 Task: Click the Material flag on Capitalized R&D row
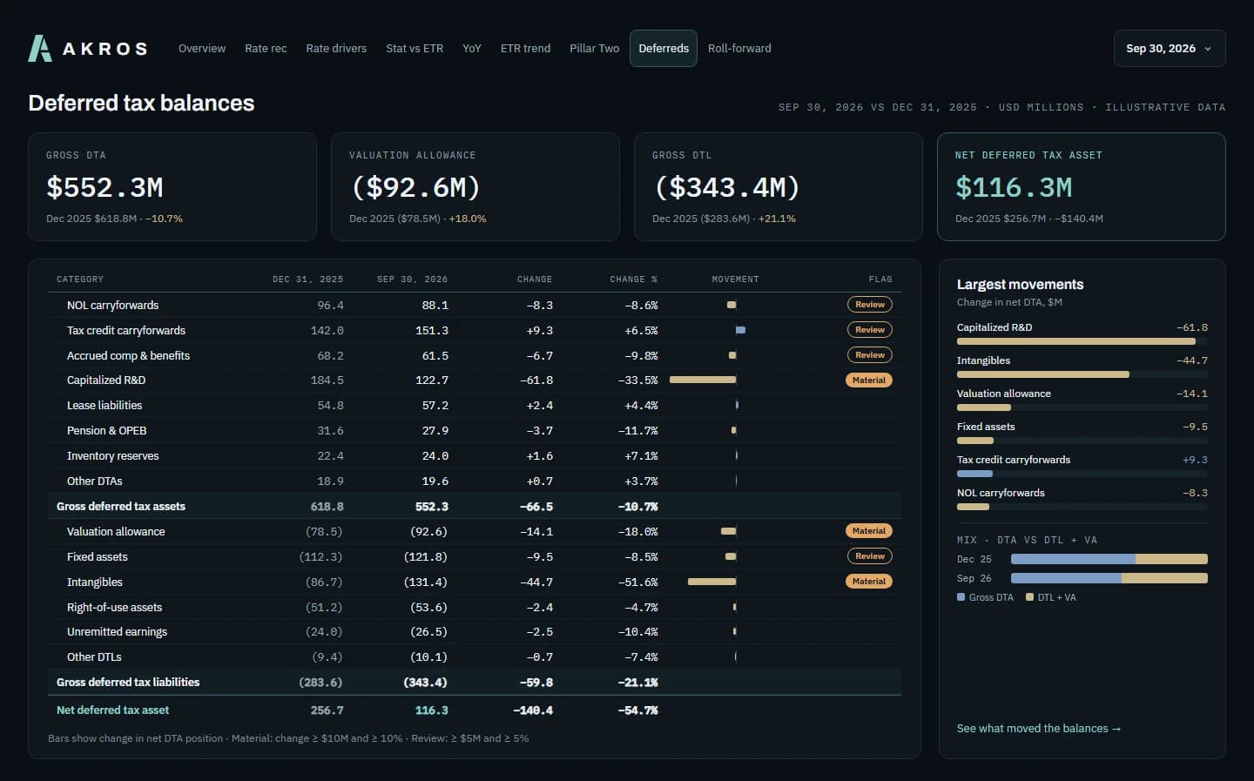point(869,380)
